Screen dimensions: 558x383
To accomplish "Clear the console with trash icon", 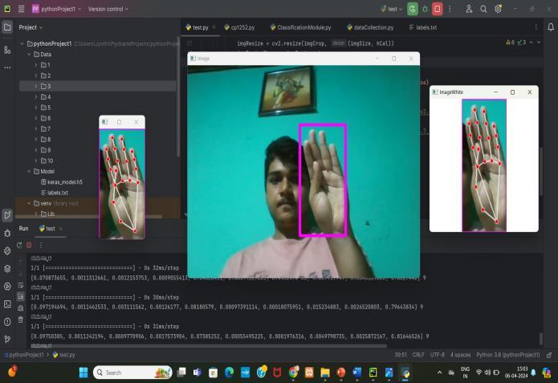I will tap(21, 320).
